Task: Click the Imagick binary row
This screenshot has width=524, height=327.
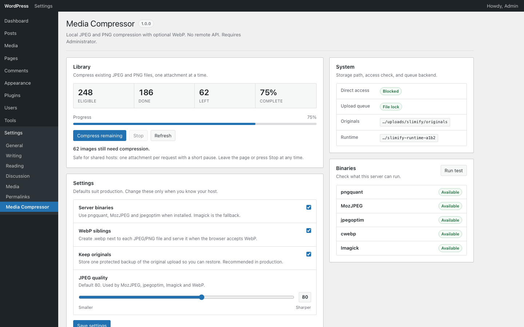Action: click(401, 248)
